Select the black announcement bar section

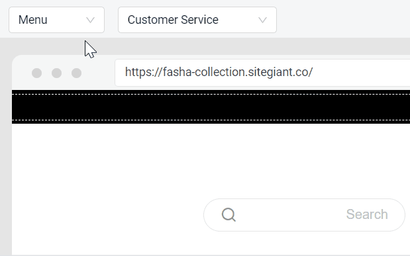point(211,107)
